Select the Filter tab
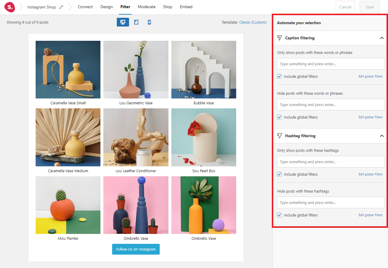Viewport: 388px width, 268px height. (x=125, y=7)
